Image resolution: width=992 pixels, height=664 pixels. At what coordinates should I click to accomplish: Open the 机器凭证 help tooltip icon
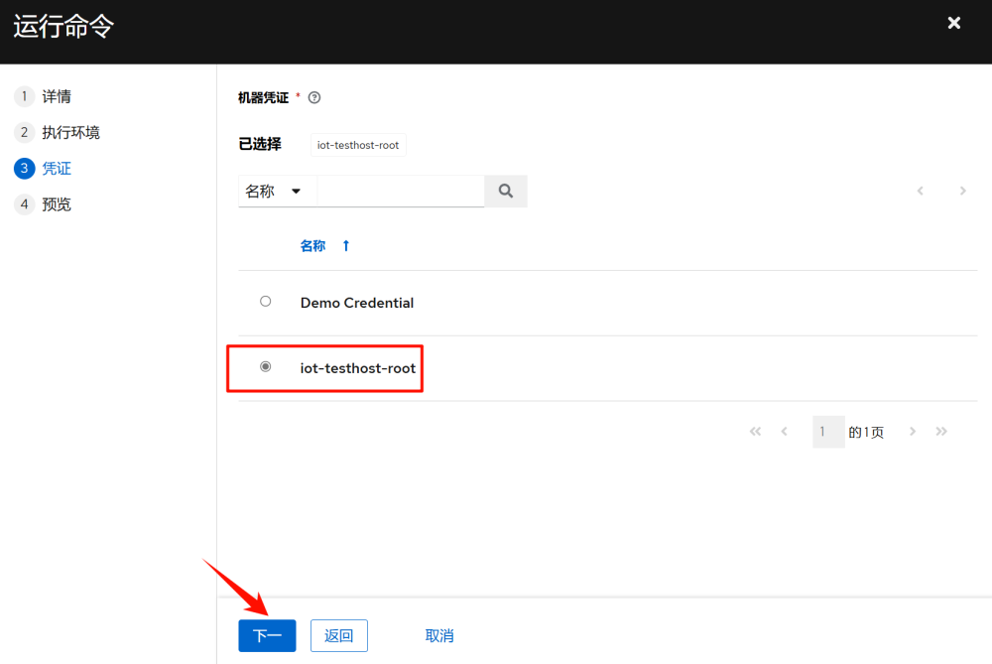click(x=313, y=96)
